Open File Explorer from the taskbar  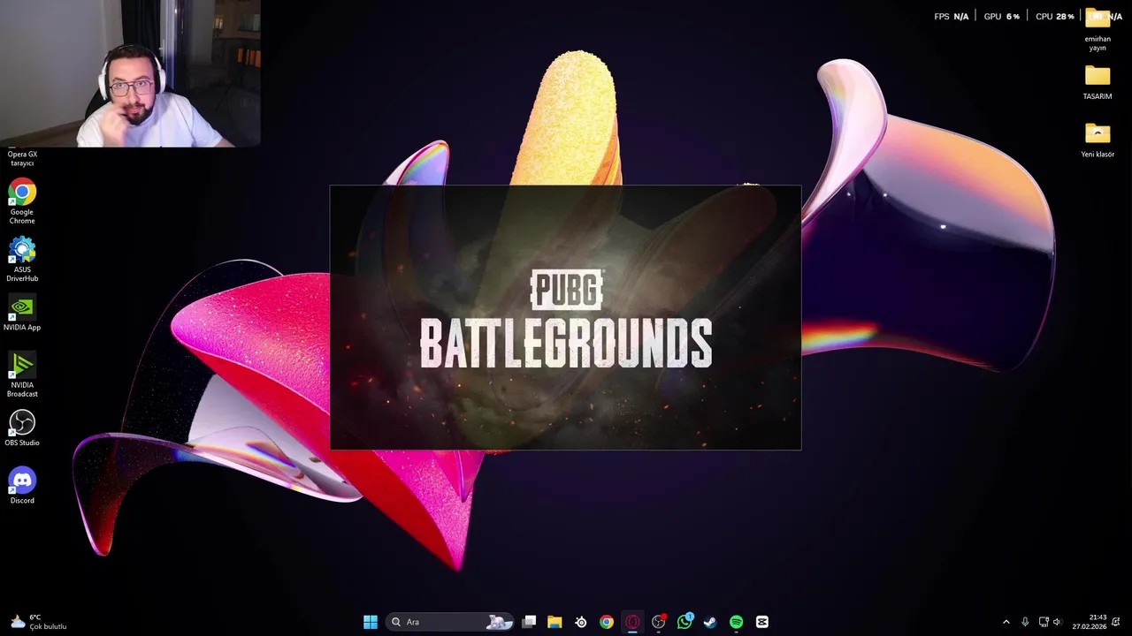point(555,622)
